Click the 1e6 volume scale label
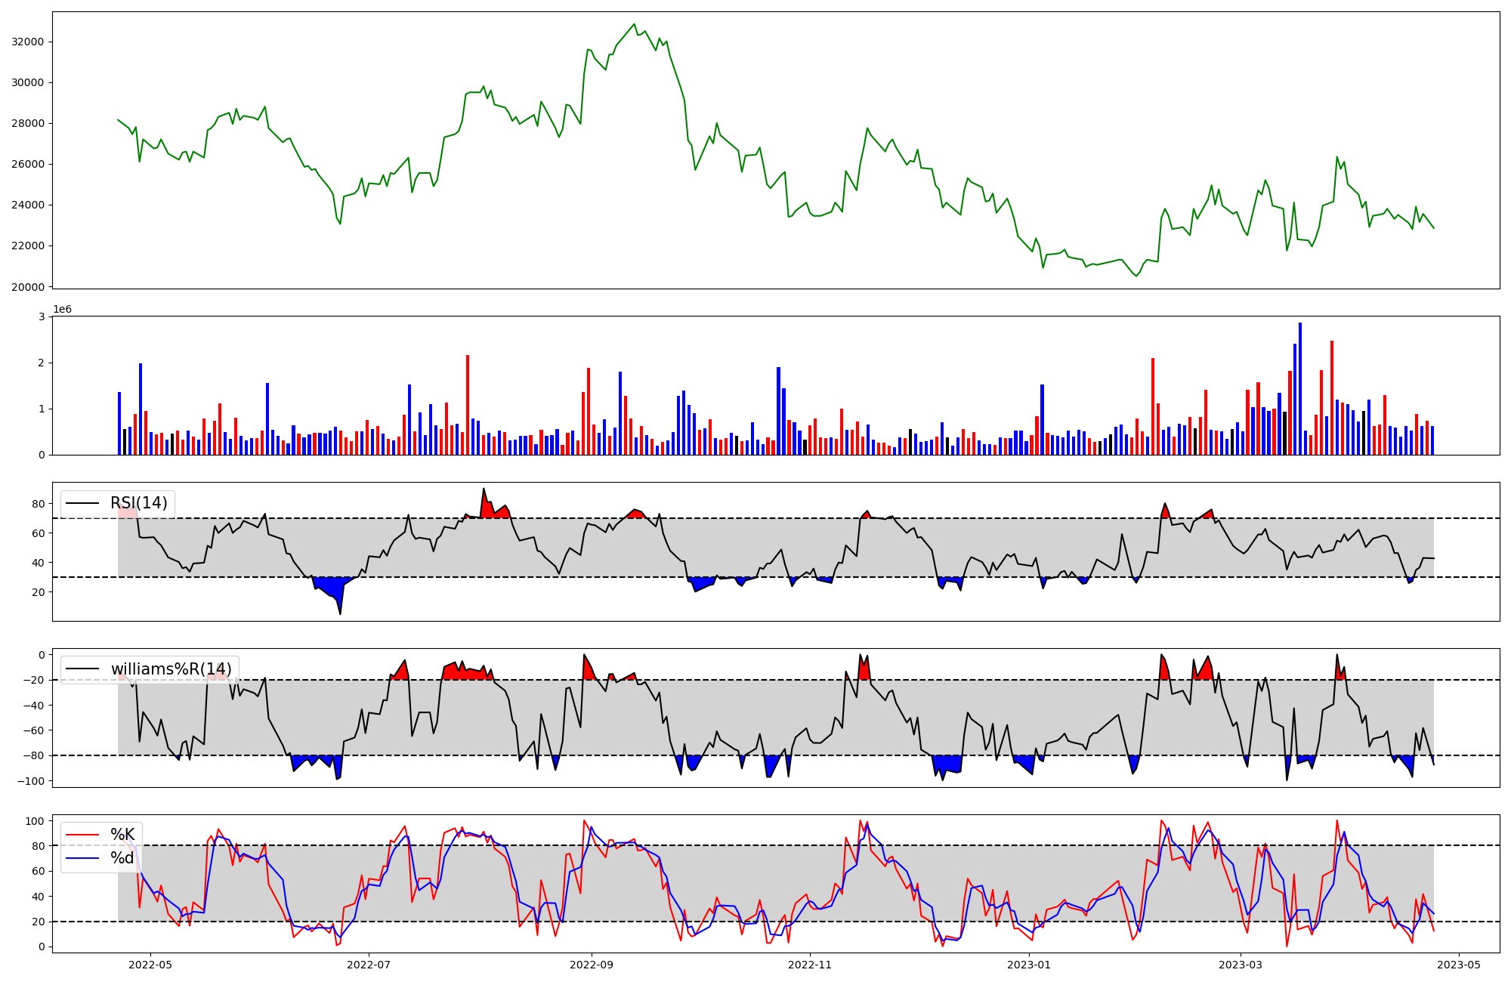Viewport: 1511px width, 982px height. pyautogui.click(x=62, y=310)
